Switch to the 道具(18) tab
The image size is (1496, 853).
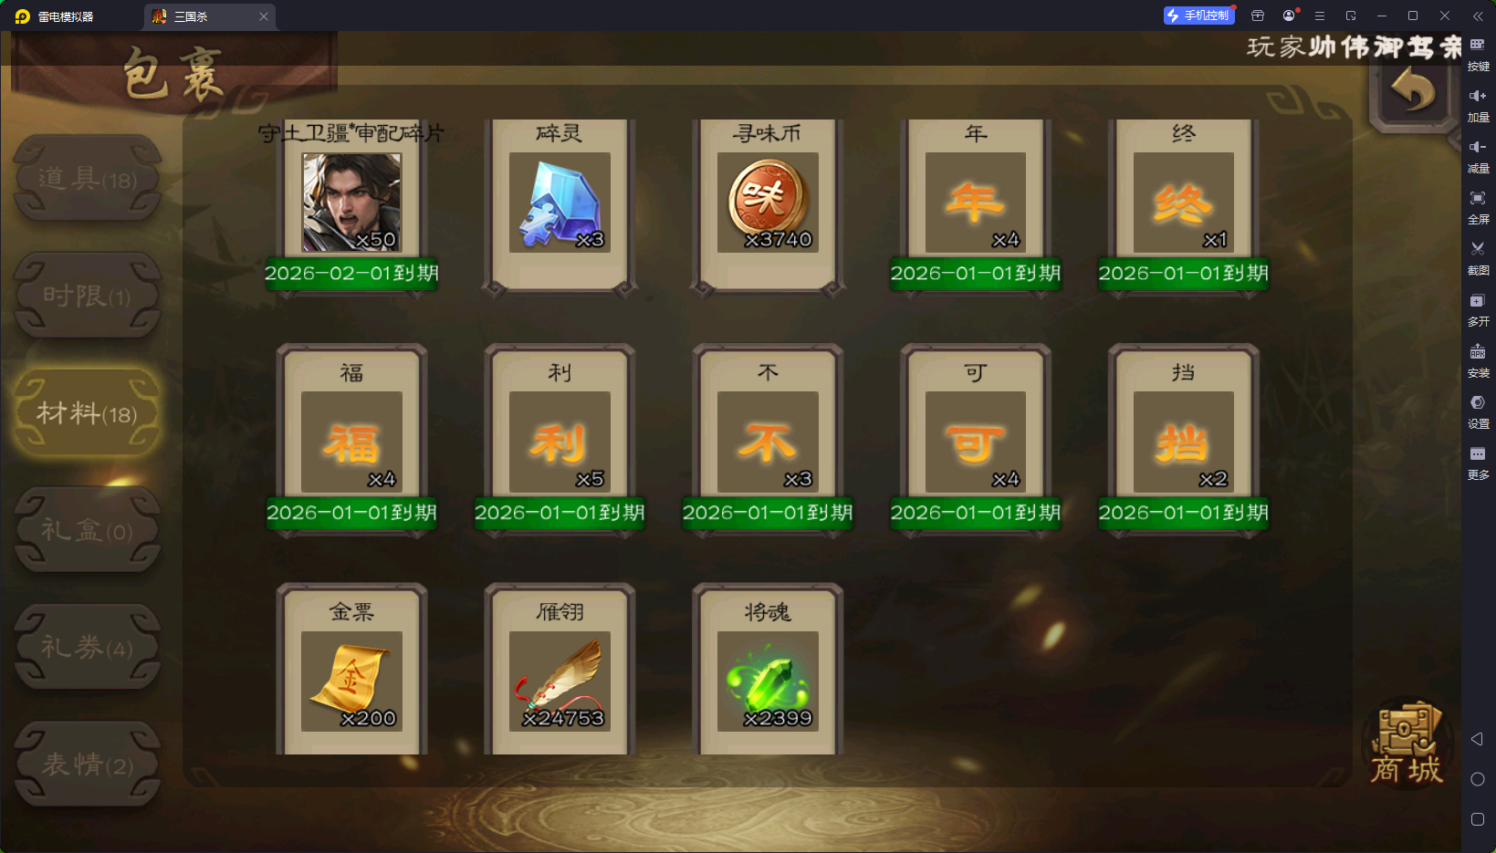point(88,178)
